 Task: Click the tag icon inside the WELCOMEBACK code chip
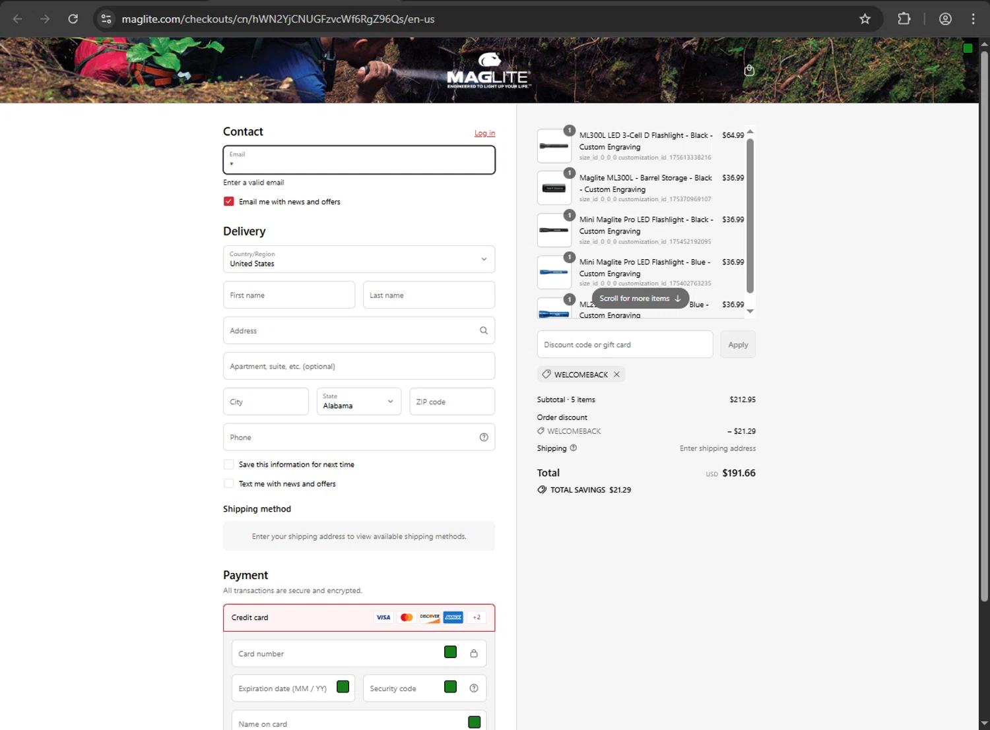(x=546, y=374)
